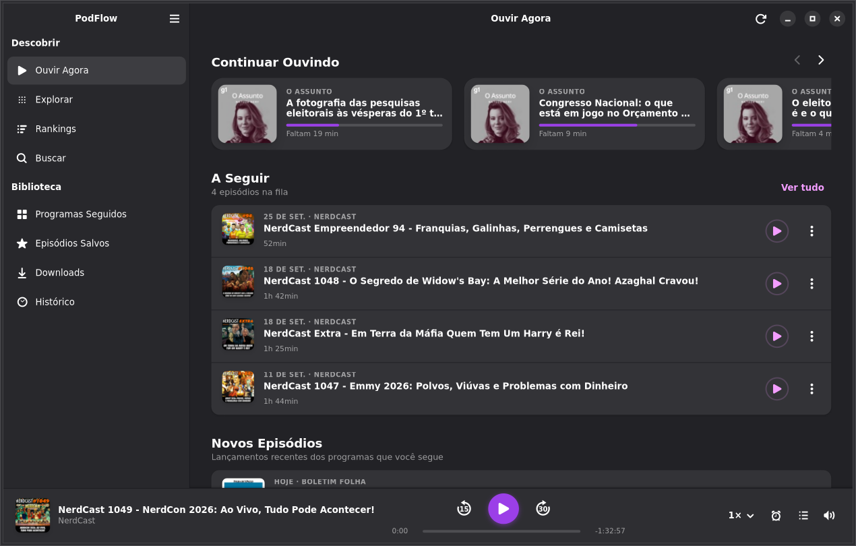This screenshot has height=546, width=856.
Task: Refresh the feed with reload icon
Action: coord(761,19)
